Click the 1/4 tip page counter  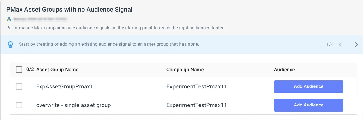[330, 45]
